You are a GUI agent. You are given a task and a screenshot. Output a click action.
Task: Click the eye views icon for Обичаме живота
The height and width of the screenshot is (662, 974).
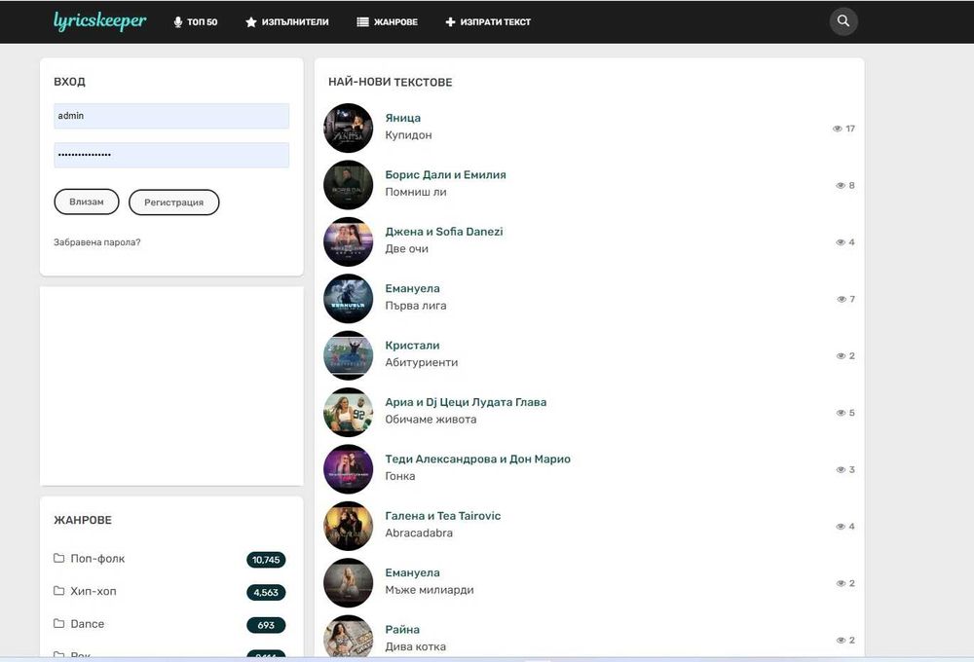[x=841, y=413]
